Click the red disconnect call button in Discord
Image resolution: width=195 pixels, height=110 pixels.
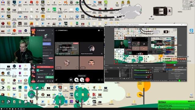click(87, 80)
